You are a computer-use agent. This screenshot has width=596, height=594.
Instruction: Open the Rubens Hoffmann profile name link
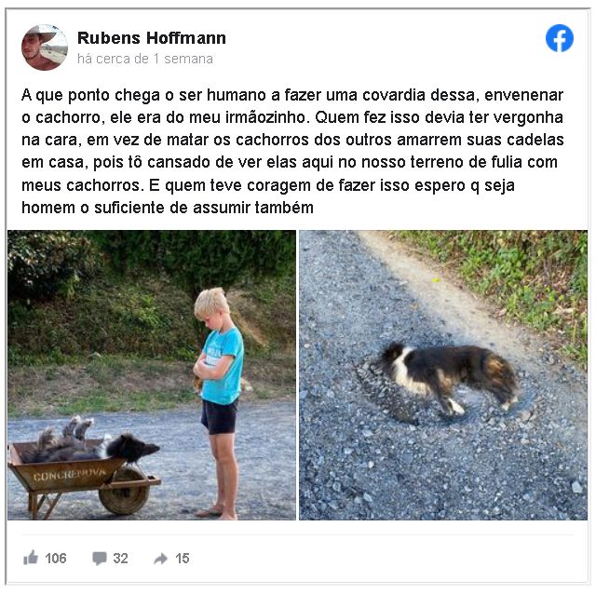tap(152, 37)
